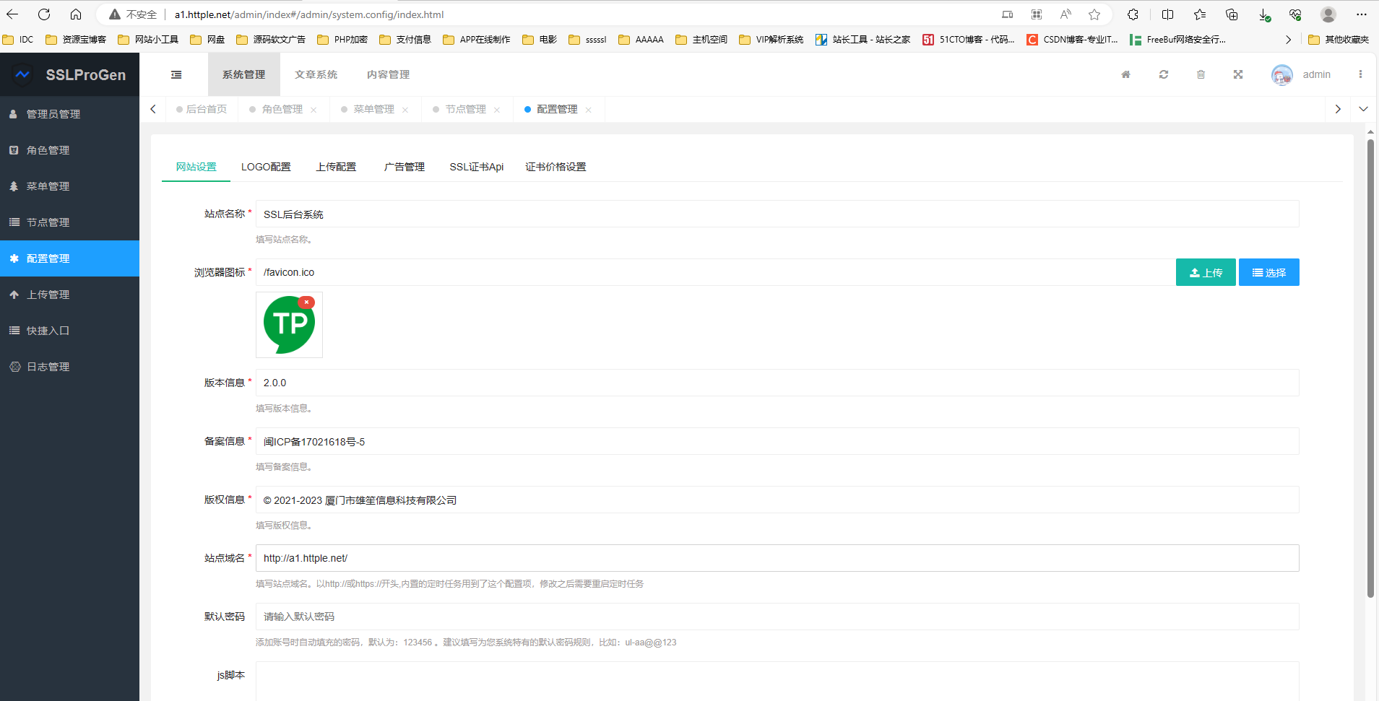This screenshot has height=701, width=1379.
Task: Click the home icon in top header
Action: point(1125,74)
